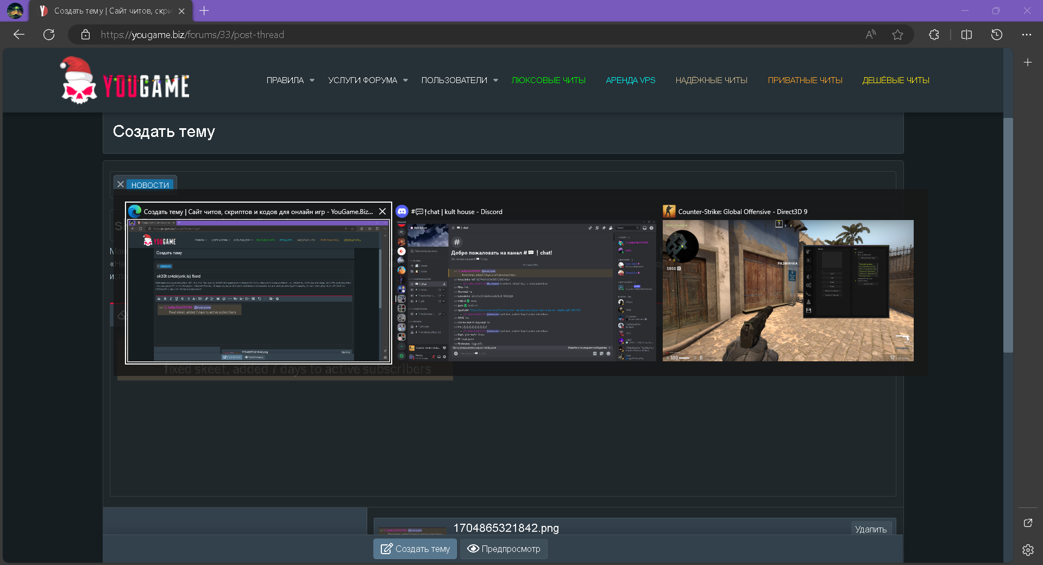
Task: Open the ПРИВАТНЫЕ ЧИТЫ link
Action: [805, 80]
